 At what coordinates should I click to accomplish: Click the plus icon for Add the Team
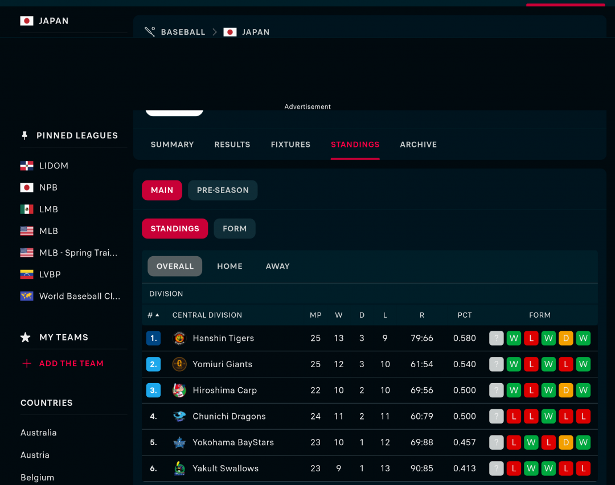(x=27, y=363)
